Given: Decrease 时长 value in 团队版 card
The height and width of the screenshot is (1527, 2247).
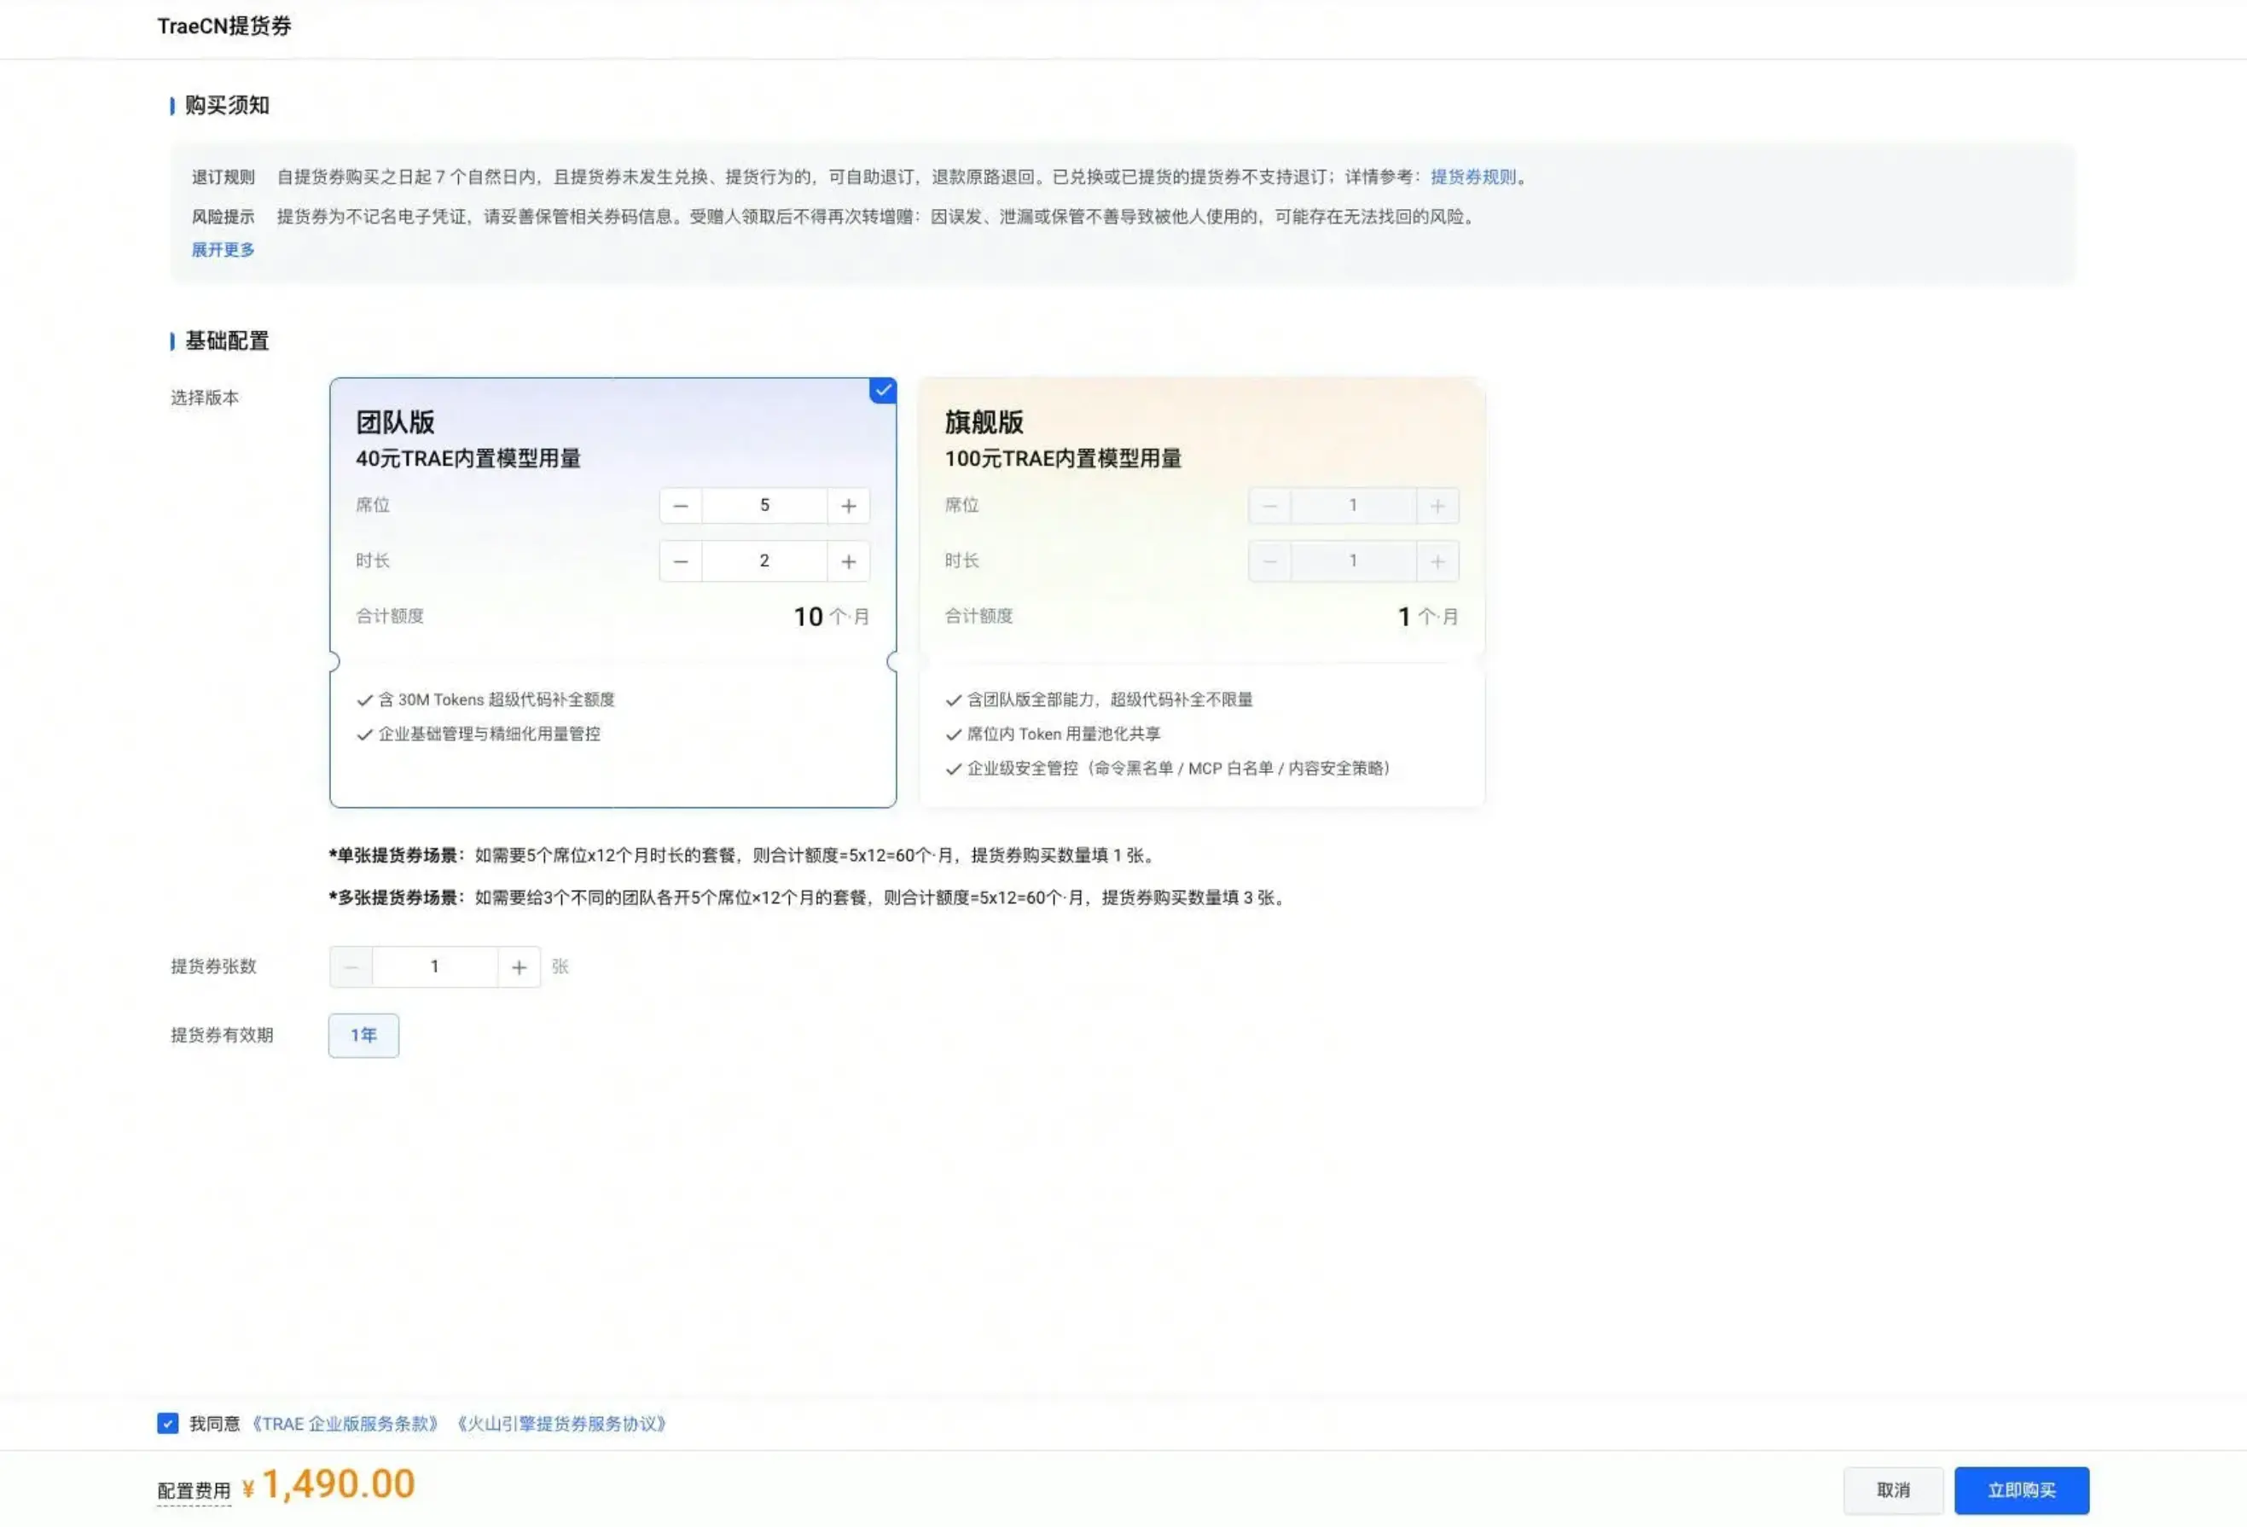Looking at the screenshot, I should tap(681, 561).
